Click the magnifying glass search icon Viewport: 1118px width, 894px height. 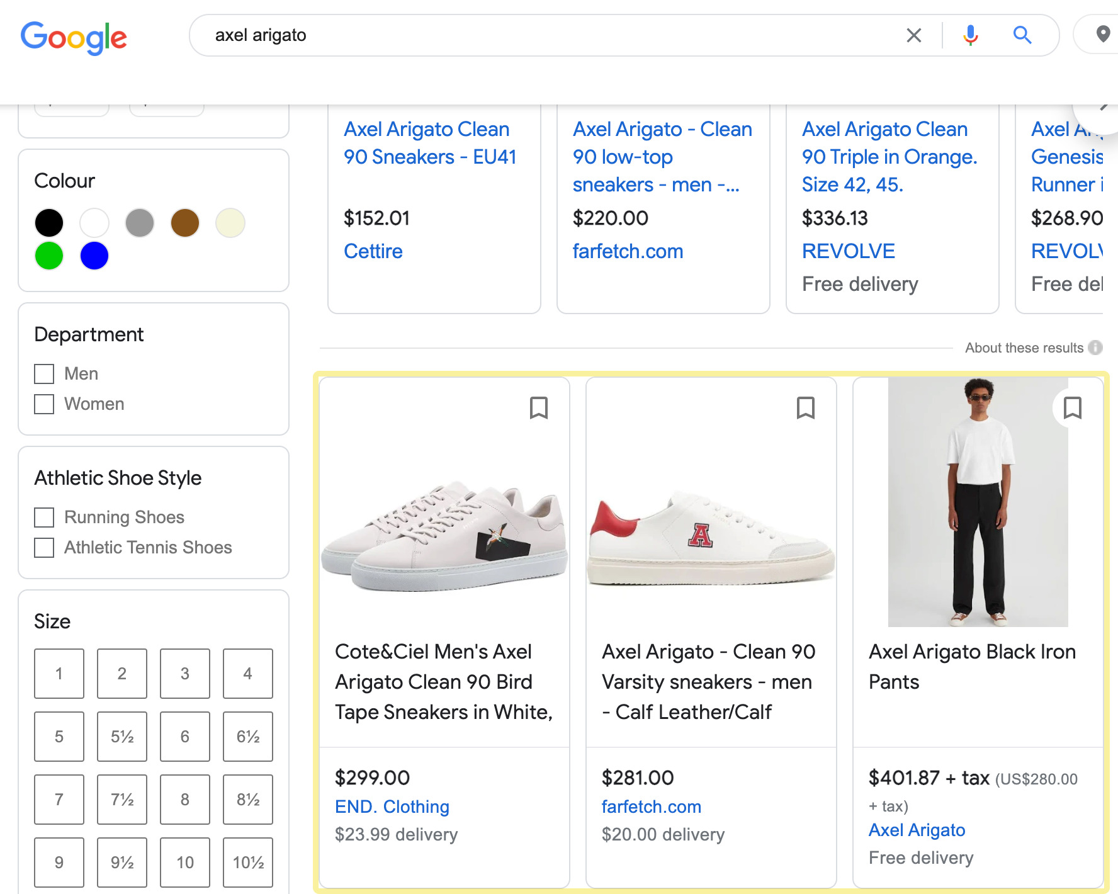(x=1022, y=35)
